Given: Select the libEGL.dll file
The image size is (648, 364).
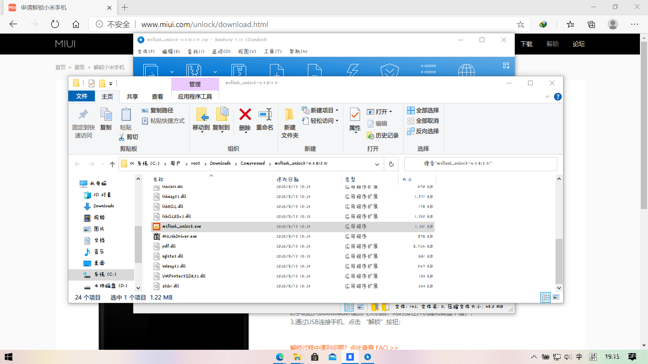Looking at the screenshot, I should pyautogui.click(x=293, y=207).
